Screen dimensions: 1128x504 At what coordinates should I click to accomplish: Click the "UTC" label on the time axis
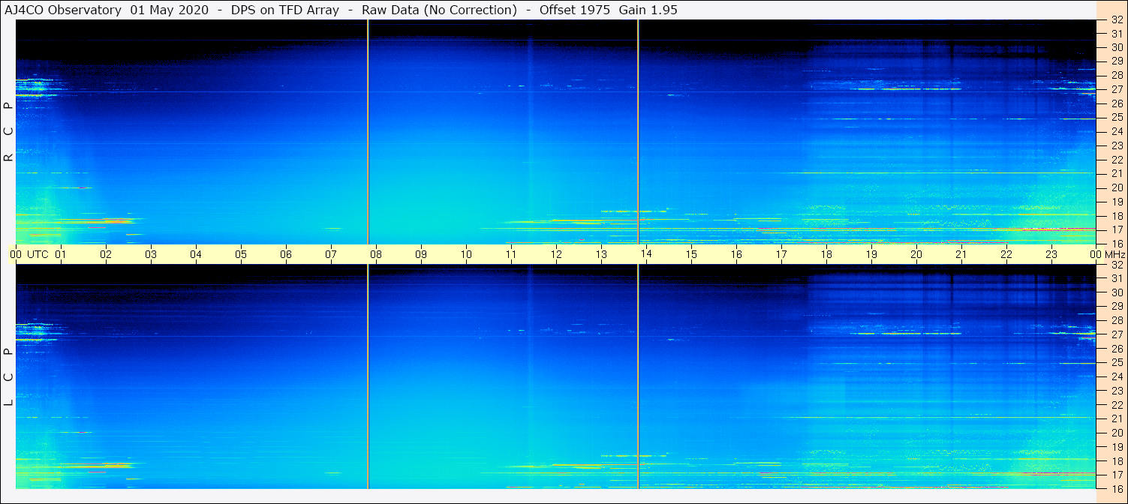tap(38, 254)
